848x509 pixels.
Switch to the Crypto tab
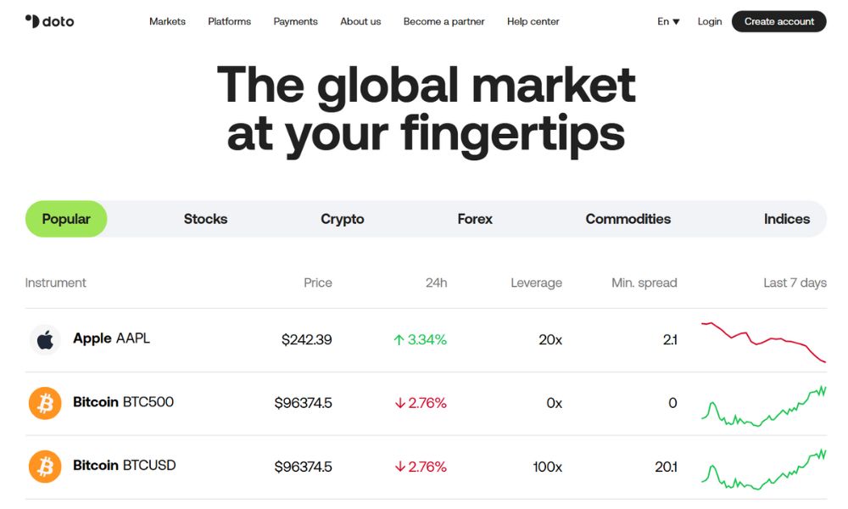[343, 219]
